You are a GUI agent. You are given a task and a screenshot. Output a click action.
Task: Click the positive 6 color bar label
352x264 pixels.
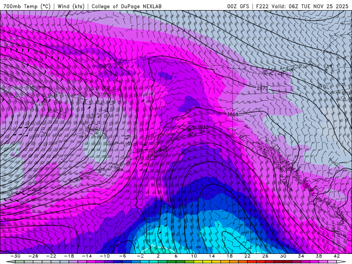coord(176,256)
